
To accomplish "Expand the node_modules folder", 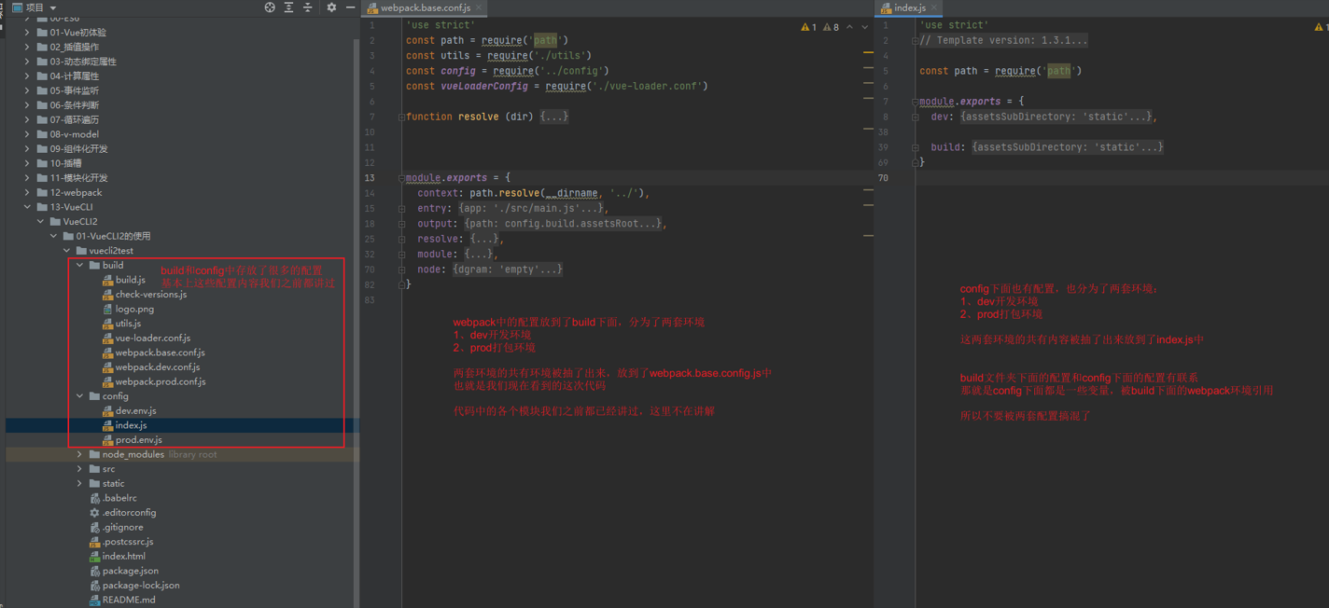I will (x=80, y=454).
